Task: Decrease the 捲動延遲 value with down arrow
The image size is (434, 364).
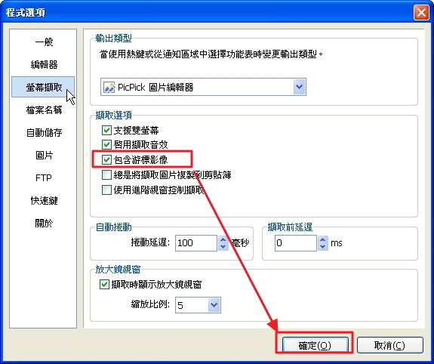Action: pyautogui.click(x=223, y=246)
